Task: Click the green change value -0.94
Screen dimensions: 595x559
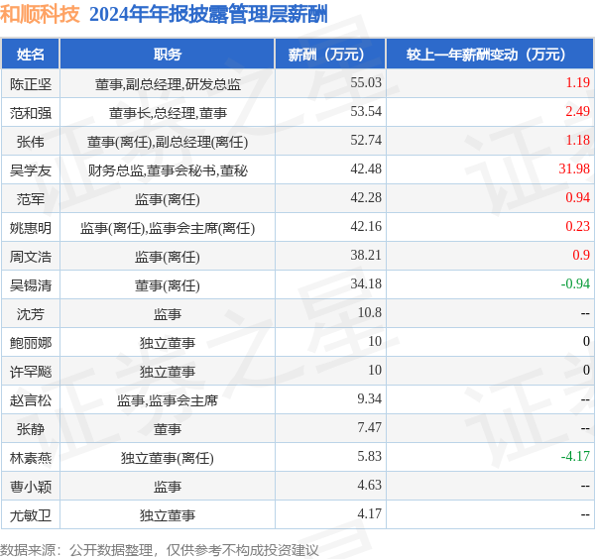Action: [x=575, y=284]
